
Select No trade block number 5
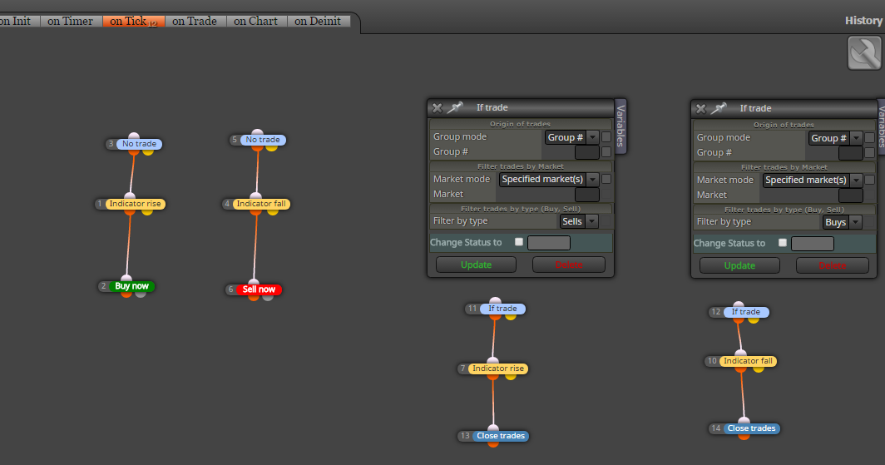coord(263,140)
